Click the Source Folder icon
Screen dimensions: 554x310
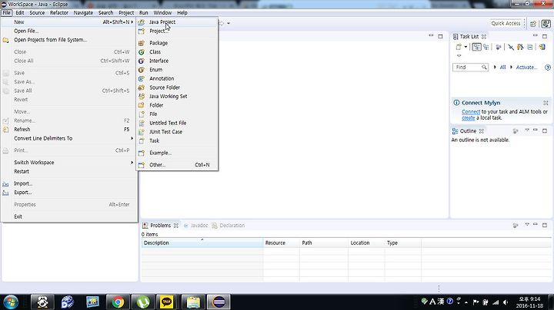(142, 87)
